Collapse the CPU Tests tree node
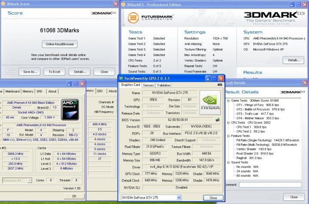309x204 pixels. tap(228, 123)
